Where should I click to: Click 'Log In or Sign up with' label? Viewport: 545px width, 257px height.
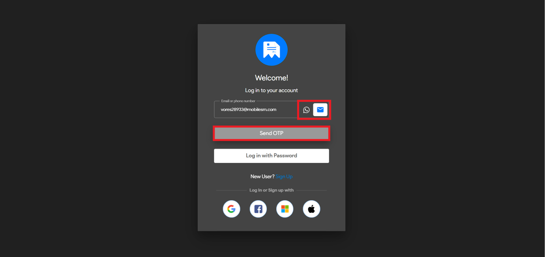272,190
